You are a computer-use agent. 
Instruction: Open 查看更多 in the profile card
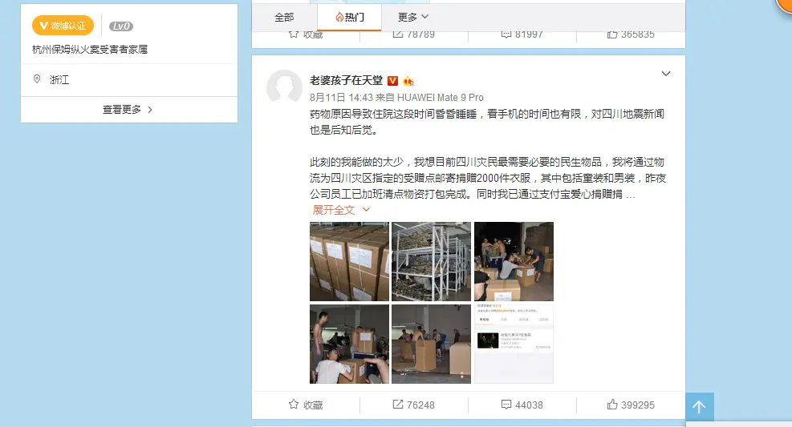click(128, 110)
